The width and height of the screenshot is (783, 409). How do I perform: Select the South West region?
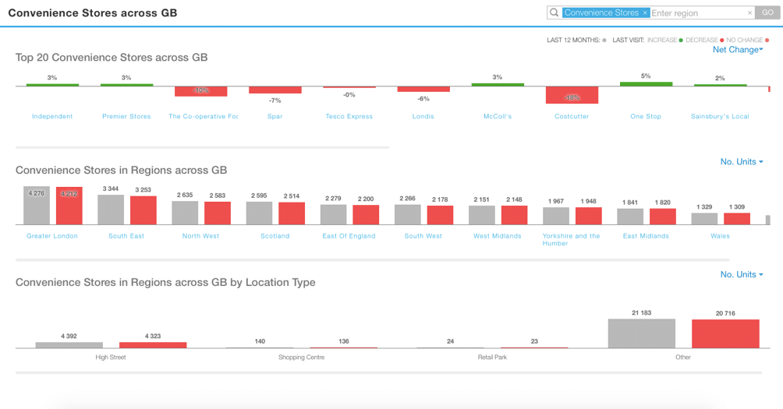coord(423,236)
